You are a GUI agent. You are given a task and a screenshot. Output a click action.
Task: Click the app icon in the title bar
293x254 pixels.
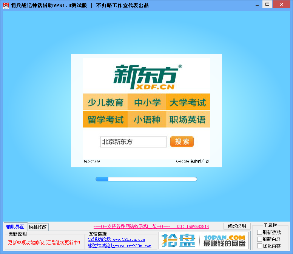click(6, 6)
